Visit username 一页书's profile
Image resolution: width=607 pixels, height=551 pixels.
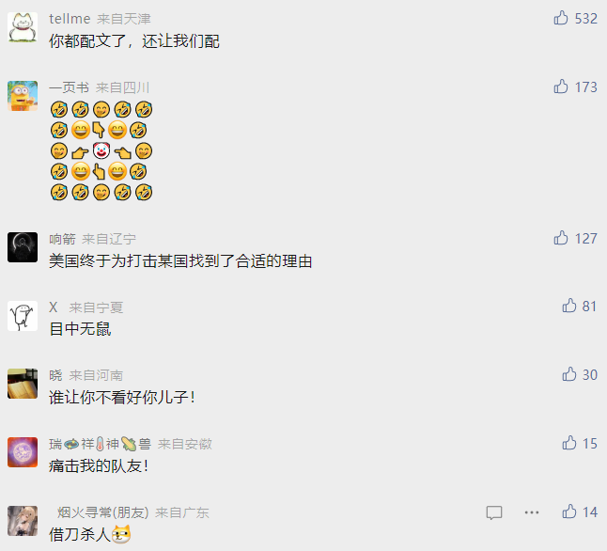point(69,87)
